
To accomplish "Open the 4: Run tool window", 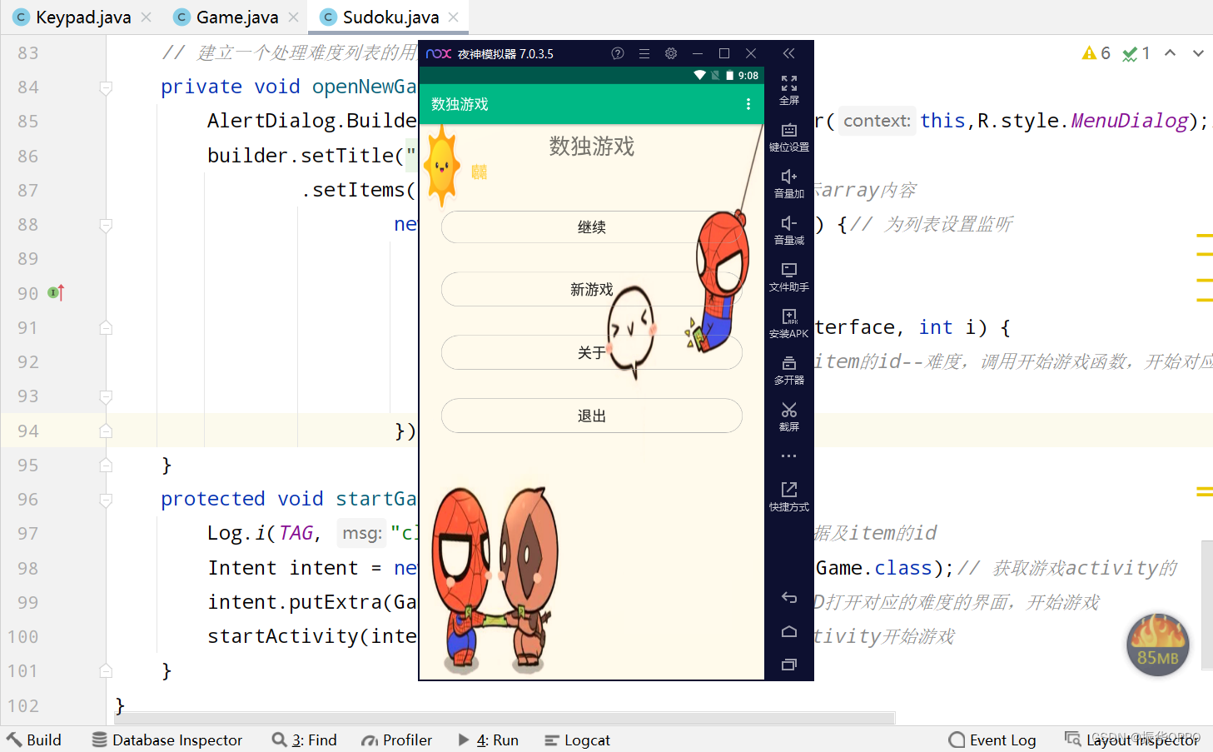I will tap(489, 740).
